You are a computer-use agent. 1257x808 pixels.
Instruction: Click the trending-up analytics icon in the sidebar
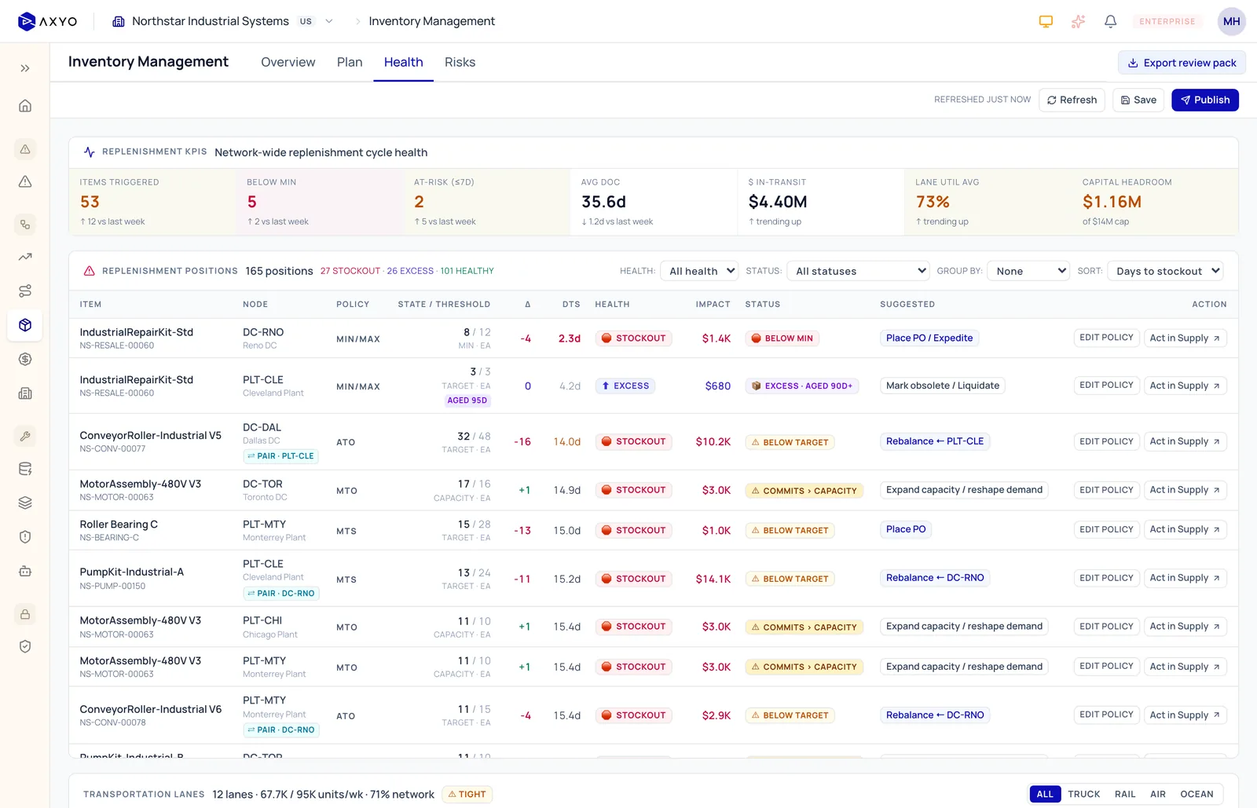[25, 257]
